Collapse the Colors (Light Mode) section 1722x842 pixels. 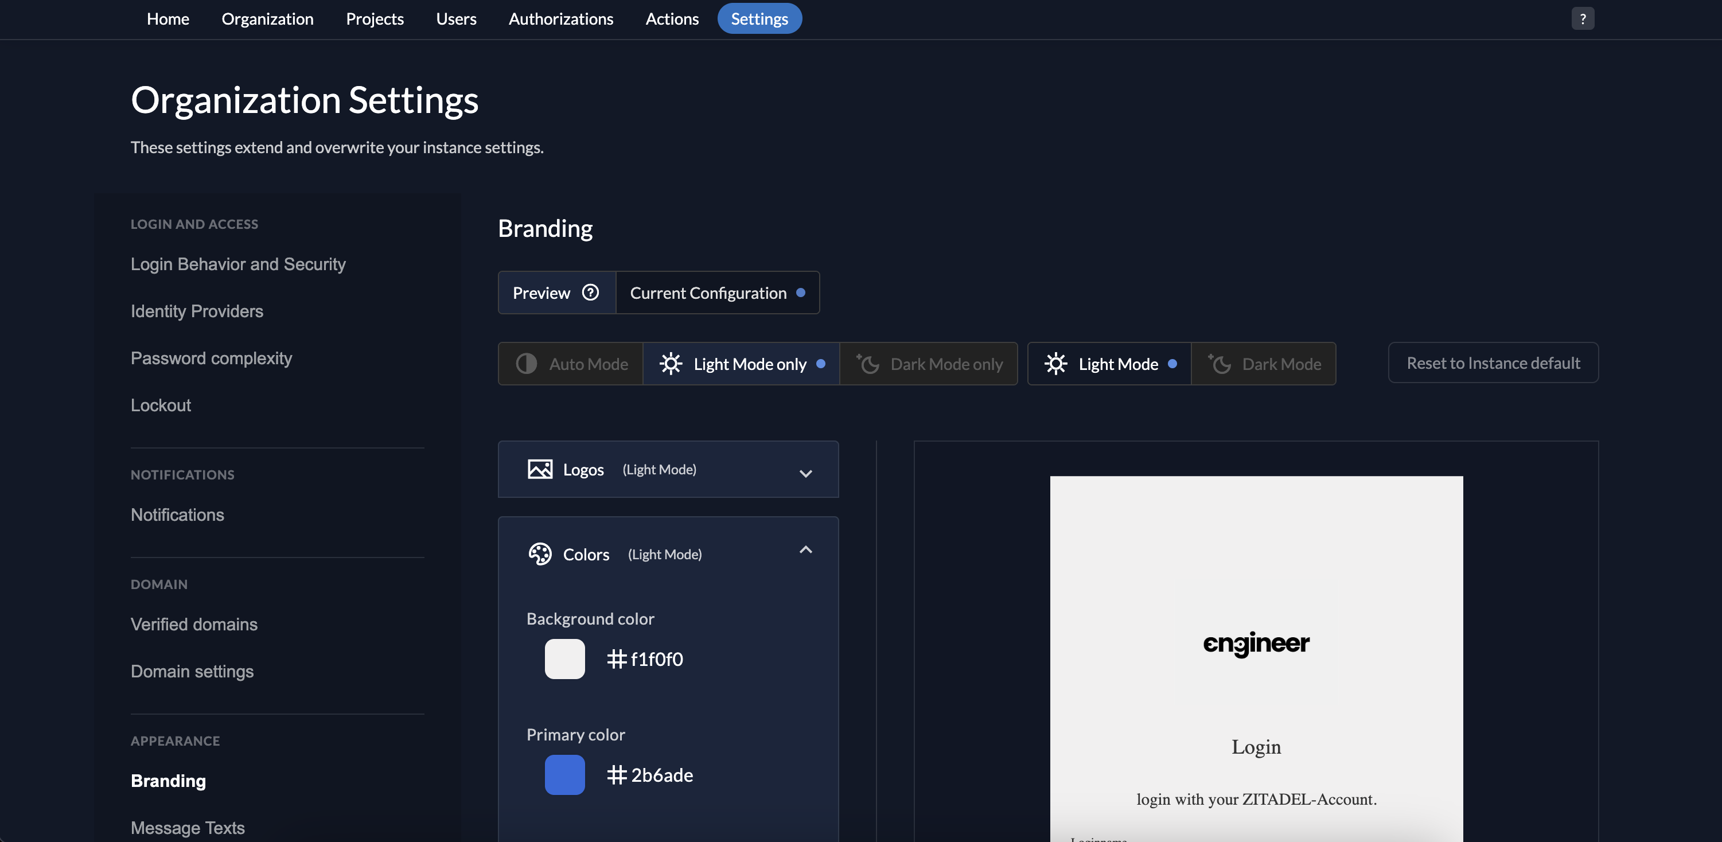point(805,549)
